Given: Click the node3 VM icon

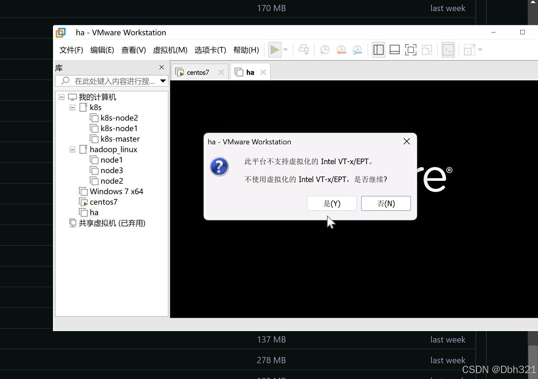Looking at the screenshot, I should click(x=94, y=171).
